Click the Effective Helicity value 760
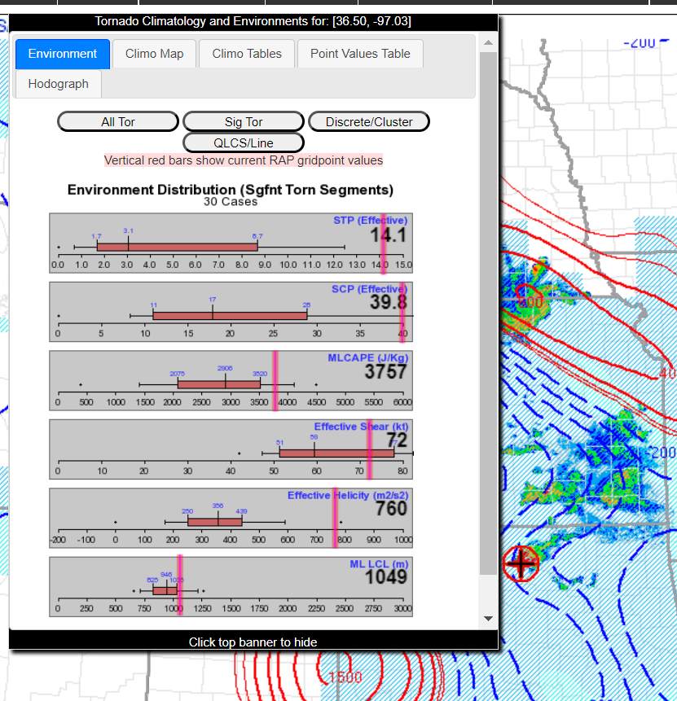The height and width of the screenshot is (701, 677). 391,509
